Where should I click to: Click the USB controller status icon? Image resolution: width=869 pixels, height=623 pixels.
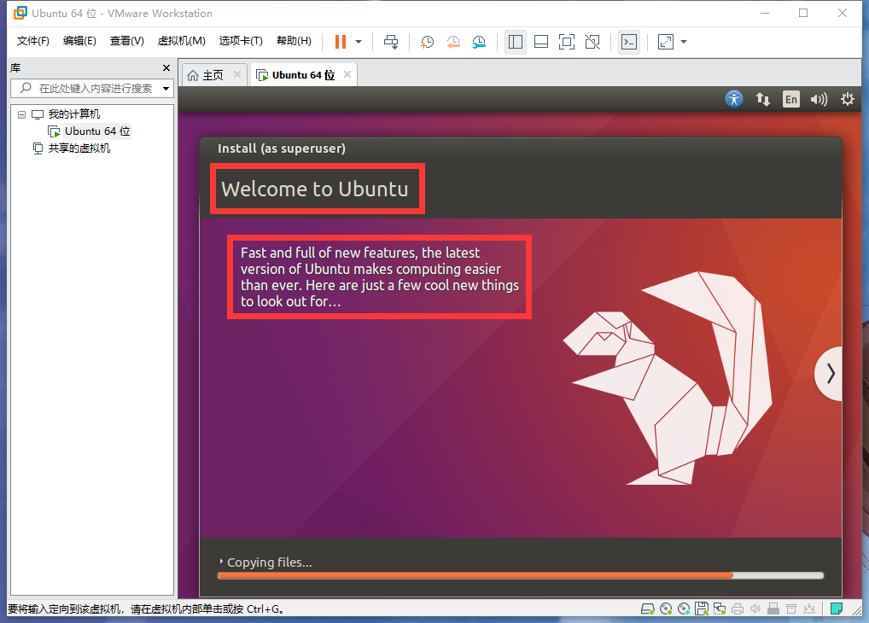click(x=773, y=609)
